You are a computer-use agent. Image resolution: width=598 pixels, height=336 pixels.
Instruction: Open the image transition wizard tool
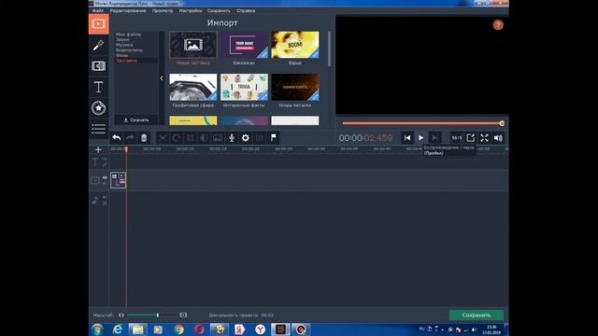218,138
